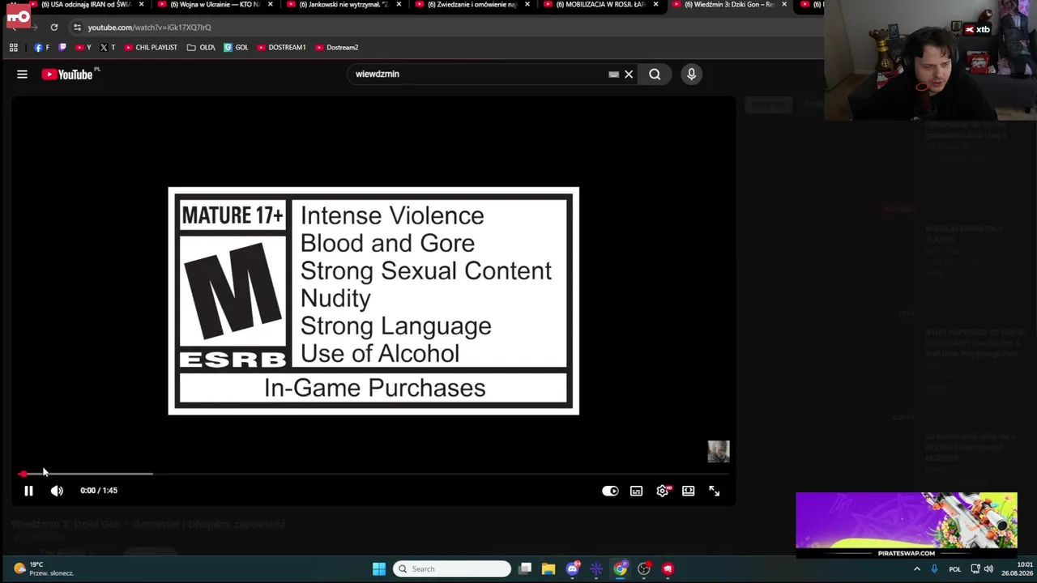
Task: Open the X 'T' bookmark
Action: click(x=107, y=48)
